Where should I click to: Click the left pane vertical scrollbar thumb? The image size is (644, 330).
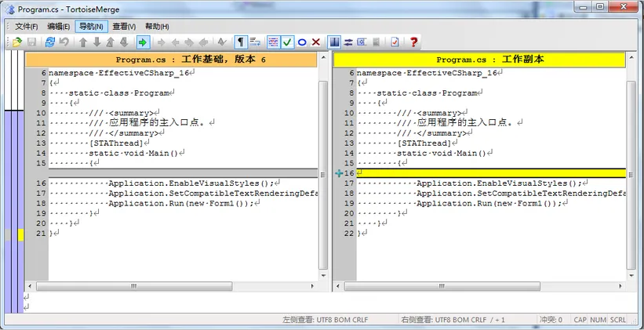[323, 175]
